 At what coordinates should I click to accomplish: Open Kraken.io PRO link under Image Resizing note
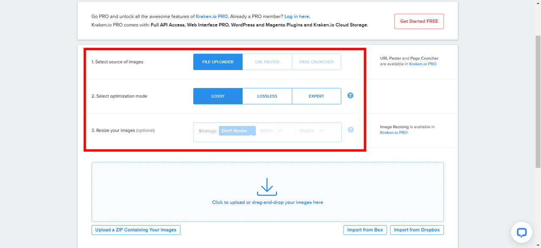point(394,132)
